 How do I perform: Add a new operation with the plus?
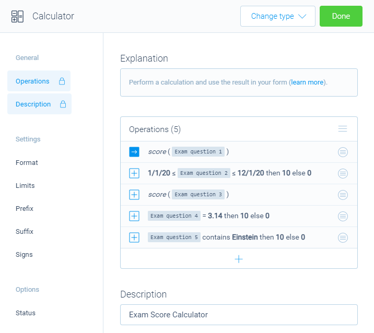[239, 259]
